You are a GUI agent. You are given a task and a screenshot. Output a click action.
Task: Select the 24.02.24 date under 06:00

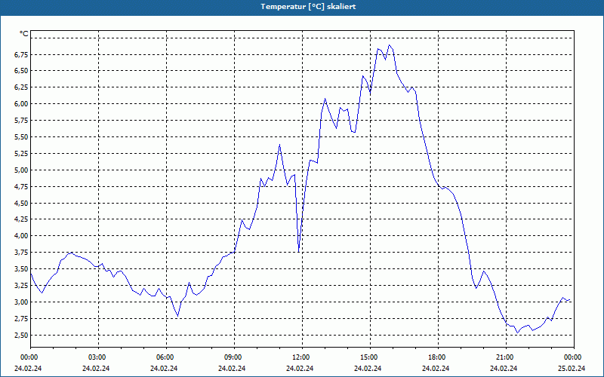(x=164, y=369)
